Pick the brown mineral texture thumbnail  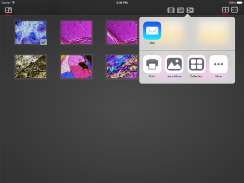(x=30, y=67)
